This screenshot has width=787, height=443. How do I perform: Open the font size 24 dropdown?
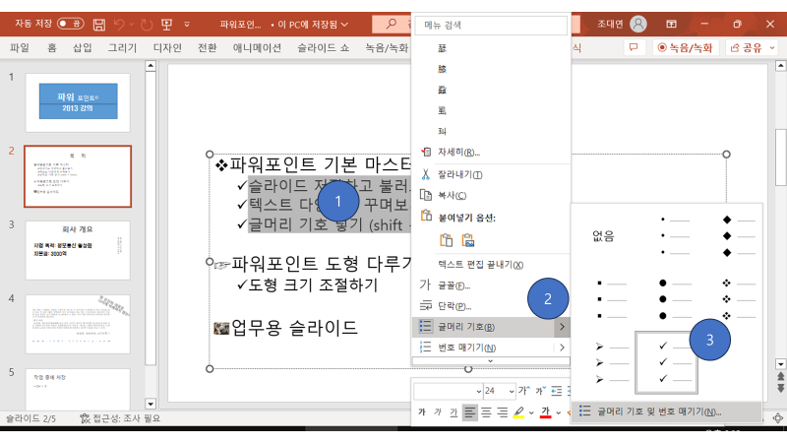point(512,391)
